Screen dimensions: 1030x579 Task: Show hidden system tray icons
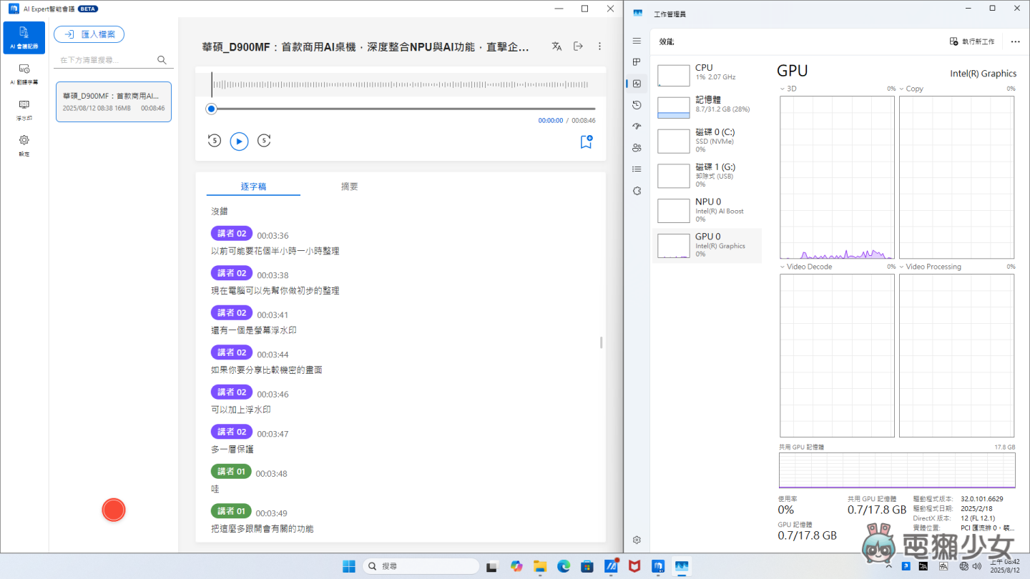889,566
